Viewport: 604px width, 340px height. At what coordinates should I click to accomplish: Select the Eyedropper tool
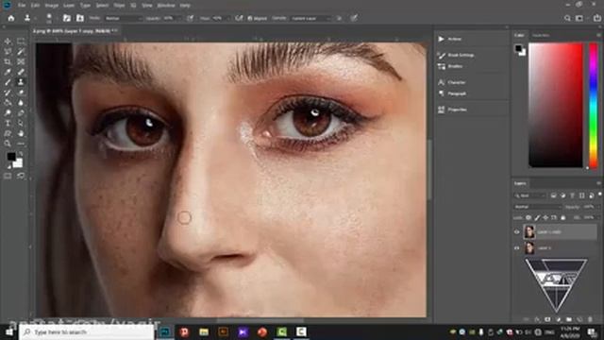coord(8,72)
